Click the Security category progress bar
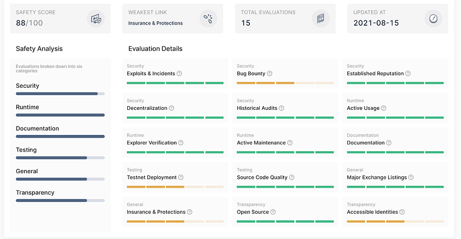The height and width of the screenshot is (239, 461). pyautogui.click(x=60, y=94)
